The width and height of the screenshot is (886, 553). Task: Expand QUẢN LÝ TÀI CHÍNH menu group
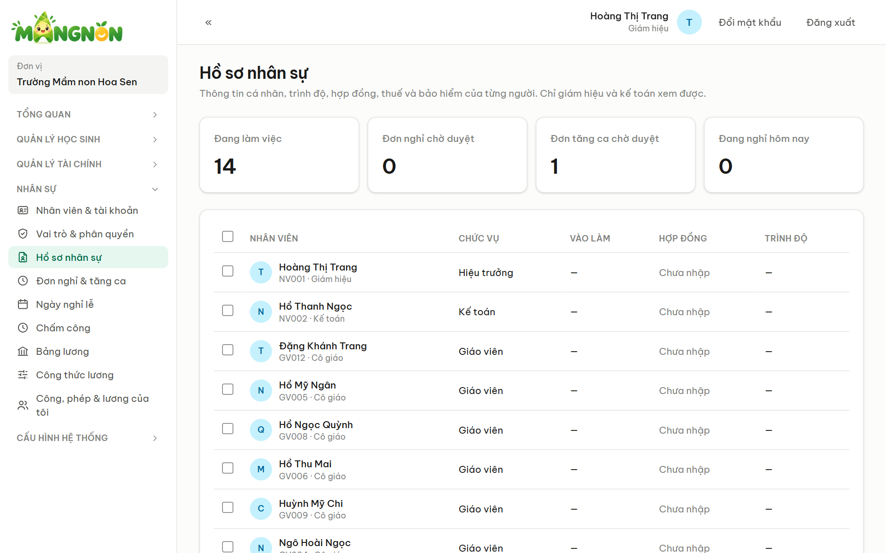[88, 164]
